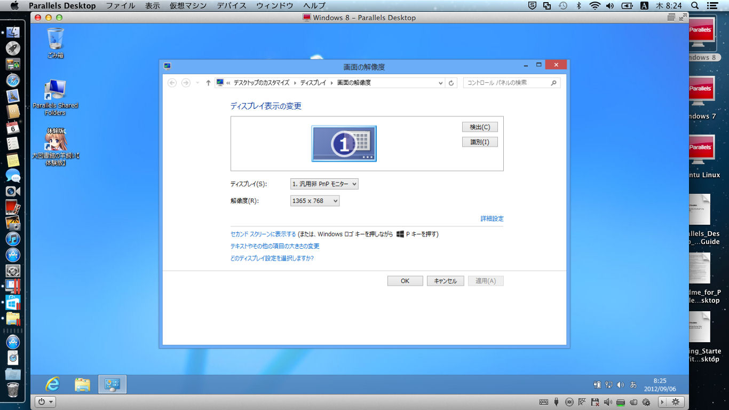Click the 検出(C) detect button
This screenshot has width=729, height=410.
480,127
